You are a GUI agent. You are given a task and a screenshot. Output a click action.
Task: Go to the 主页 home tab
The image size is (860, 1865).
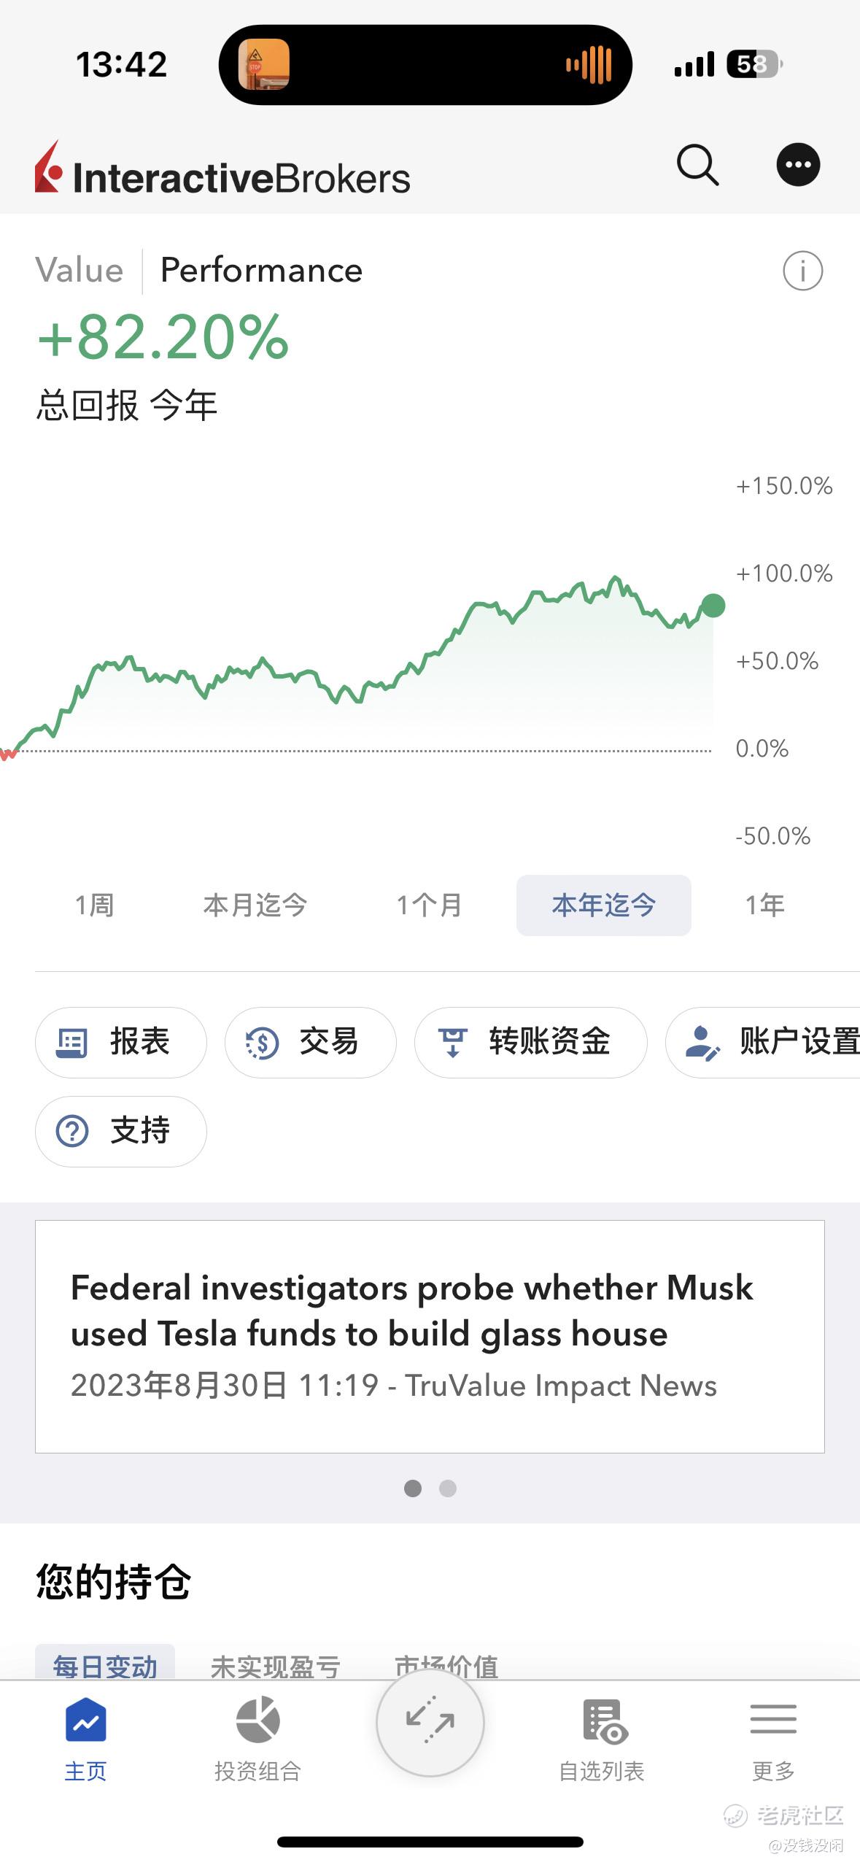[86, 1739]
